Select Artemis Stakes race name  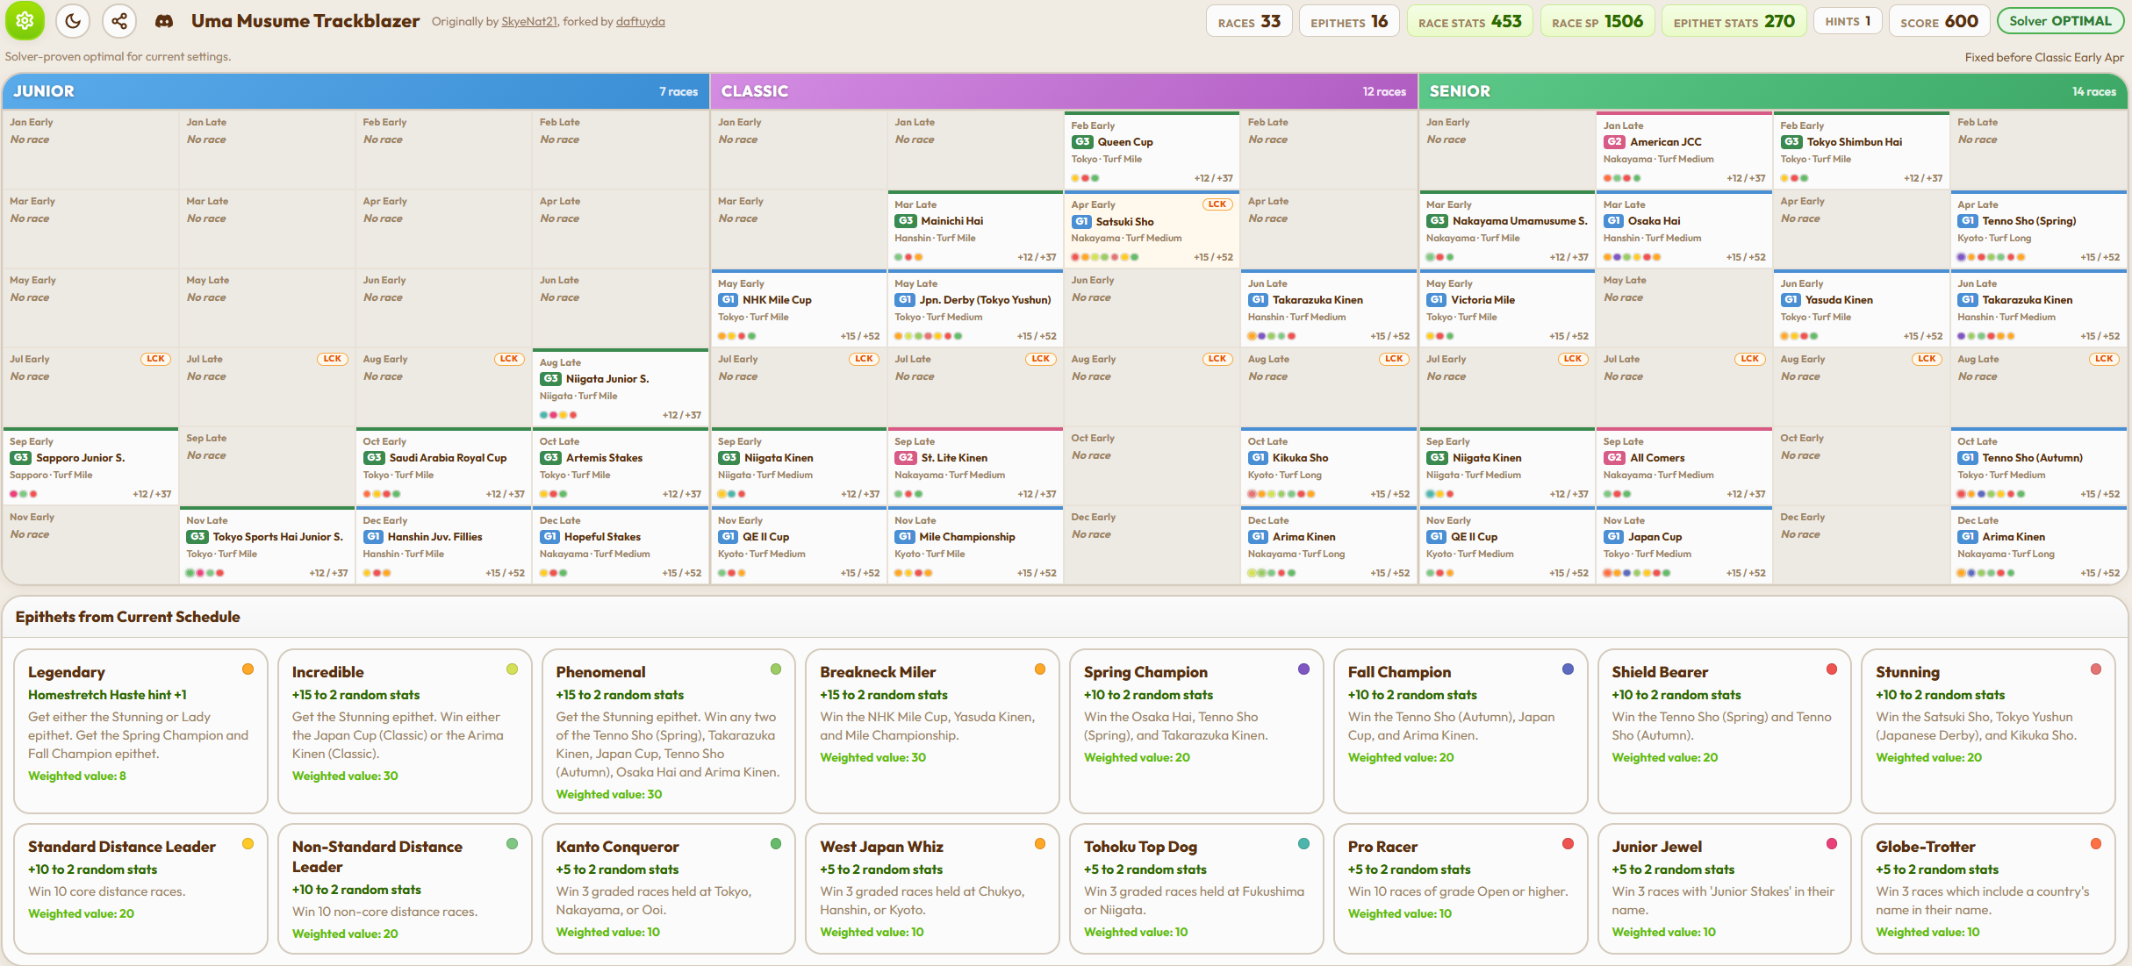604,458
